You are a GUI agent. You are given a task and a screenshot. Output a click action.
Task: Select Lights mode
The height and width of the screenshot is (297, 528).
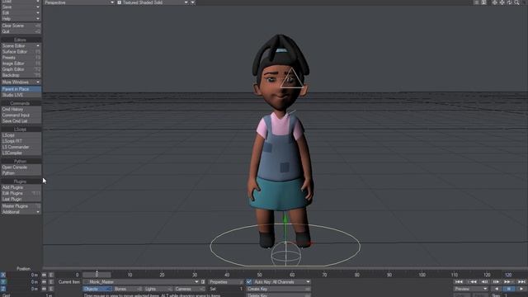point(158,289)
